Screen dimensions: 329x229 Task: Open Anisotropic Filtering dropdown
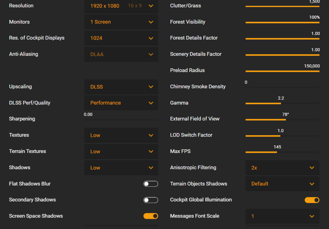click(x=282, y=168)
